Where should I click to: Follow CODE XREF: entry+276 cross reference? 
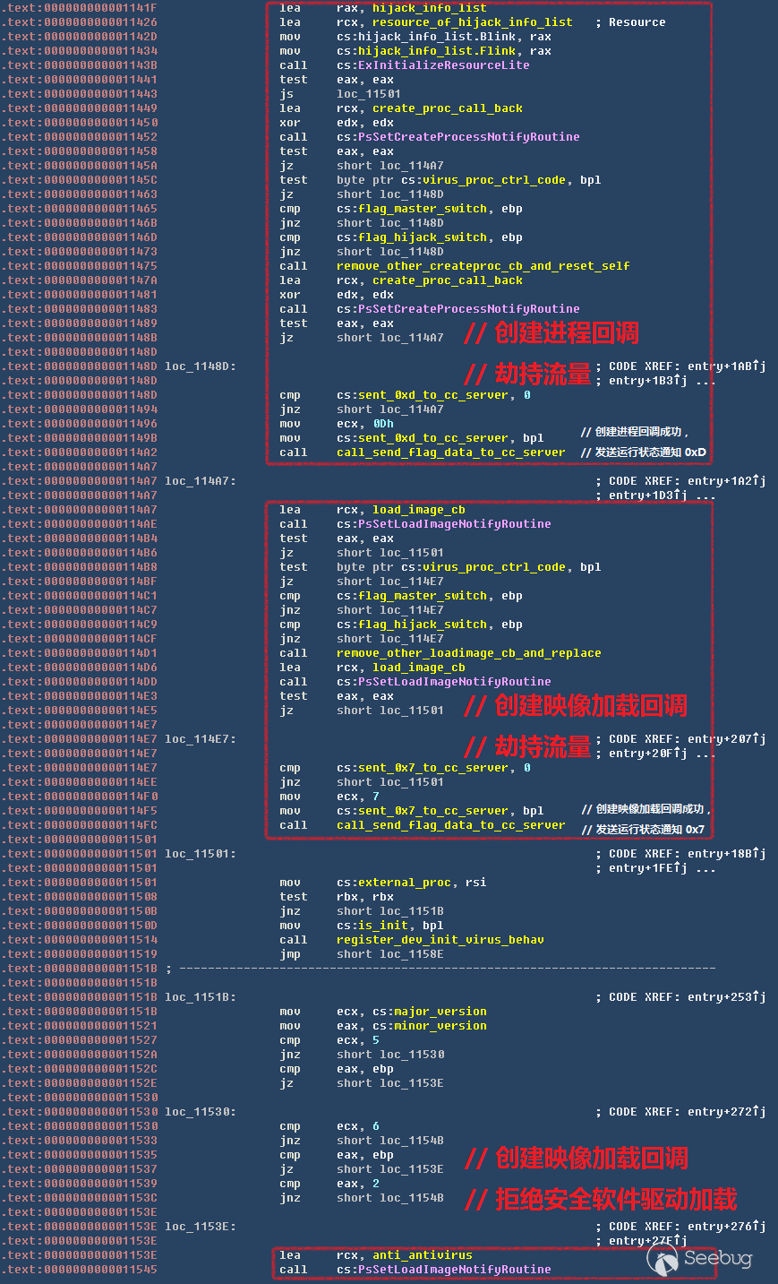coord(688,1227)
